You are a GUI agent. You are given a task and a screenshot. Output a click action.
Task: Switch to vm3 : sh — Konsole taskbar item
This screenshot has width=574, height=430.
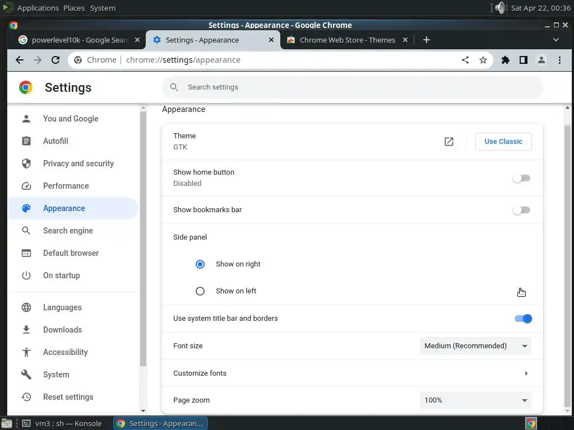62,424
